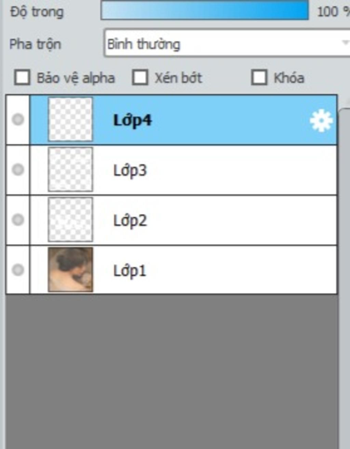This screenshot has height=449, width=350.
Task: Toggle visibility dot of Lớp1 layer
Action: tap(18, 270)
